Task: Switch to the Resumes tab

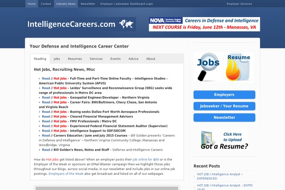Action: point(75,59)
